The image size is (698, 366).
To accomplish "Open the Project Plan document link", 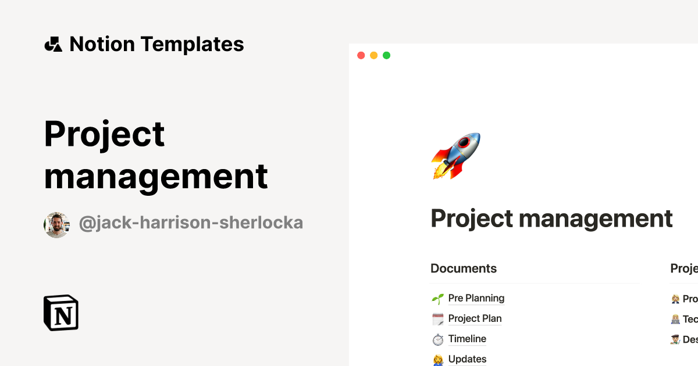I will click(475, 319).
